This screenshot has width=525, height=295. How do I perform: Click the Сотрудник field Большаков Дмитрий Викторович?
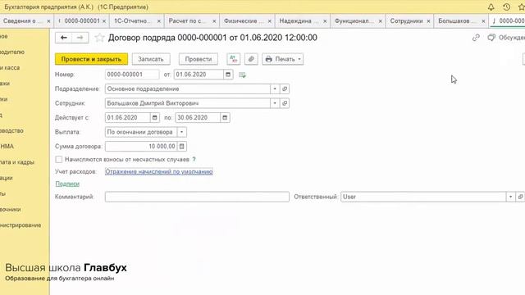pos(188,103)
